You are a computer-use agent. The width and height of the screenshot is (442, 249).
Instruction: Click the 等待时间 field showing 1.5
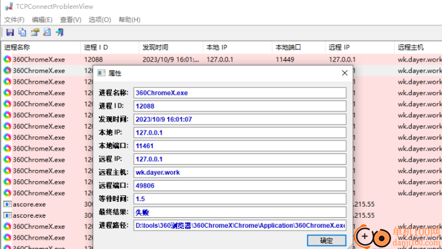tap(240, 199)
